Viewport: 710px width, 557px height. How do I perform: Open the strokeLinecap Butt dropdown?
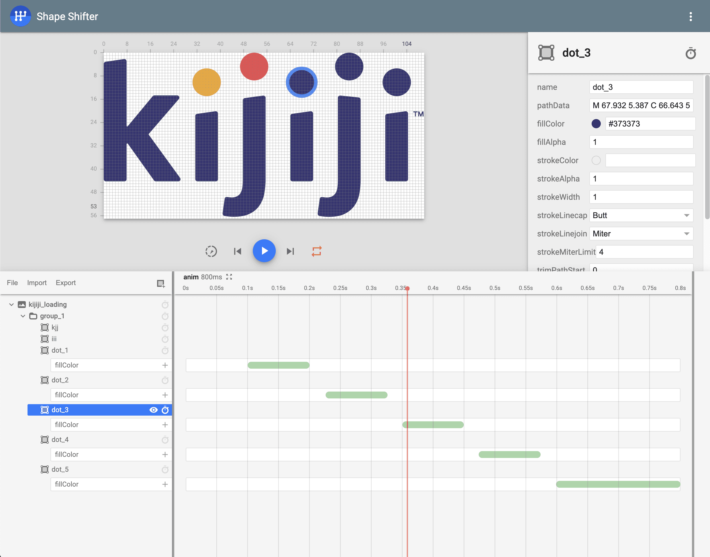[641, 215]
